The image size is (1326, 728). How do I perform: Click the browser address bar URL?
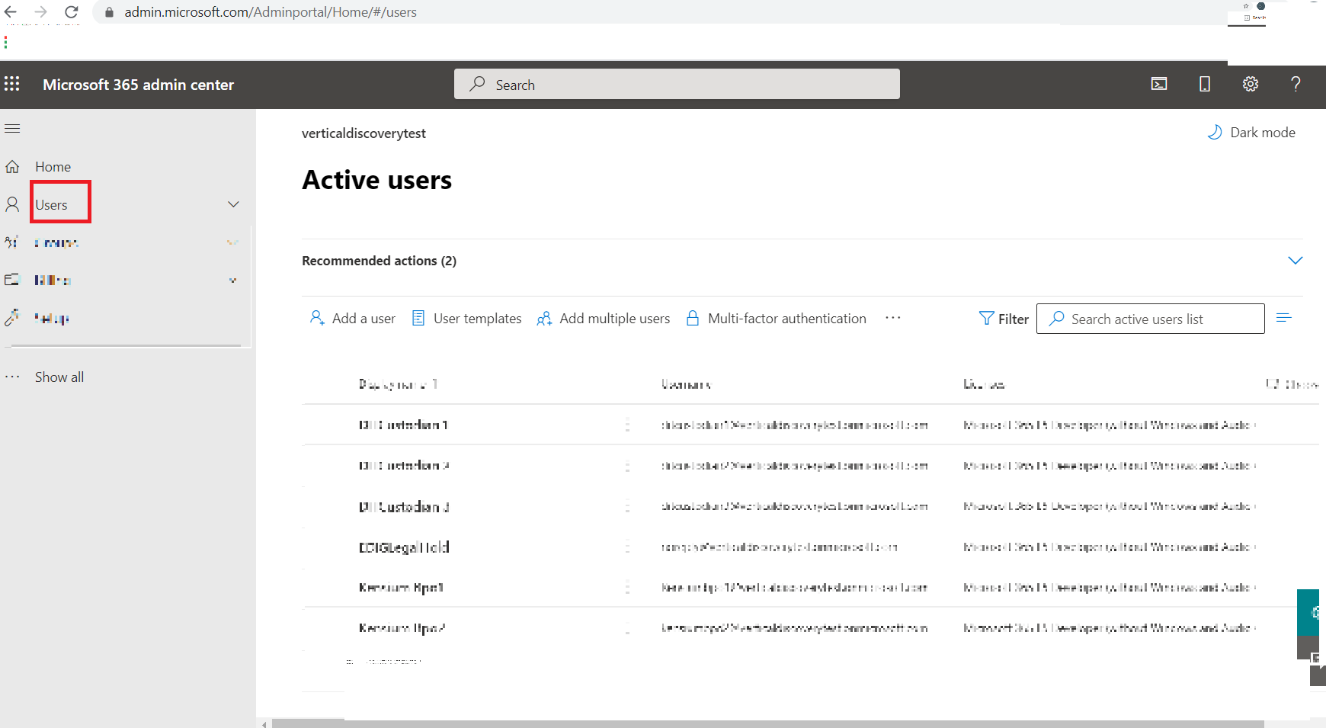click(x=271, y=12)
